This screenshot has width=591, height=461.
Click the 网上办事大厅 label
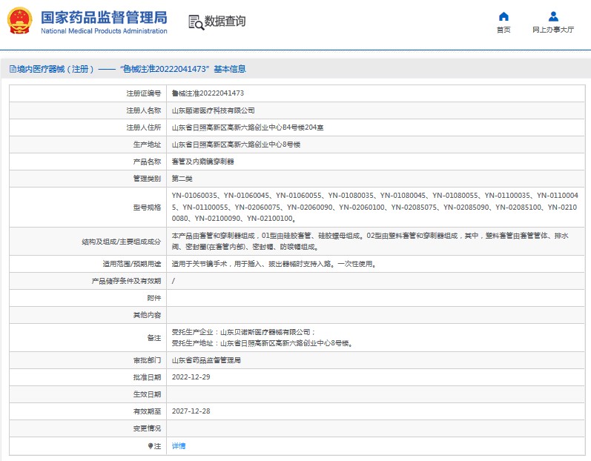coord(553,30)
